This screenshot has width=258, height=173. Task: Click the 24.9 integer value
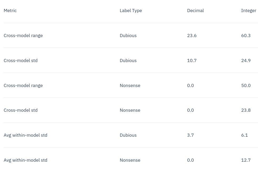tap(246, 60)
